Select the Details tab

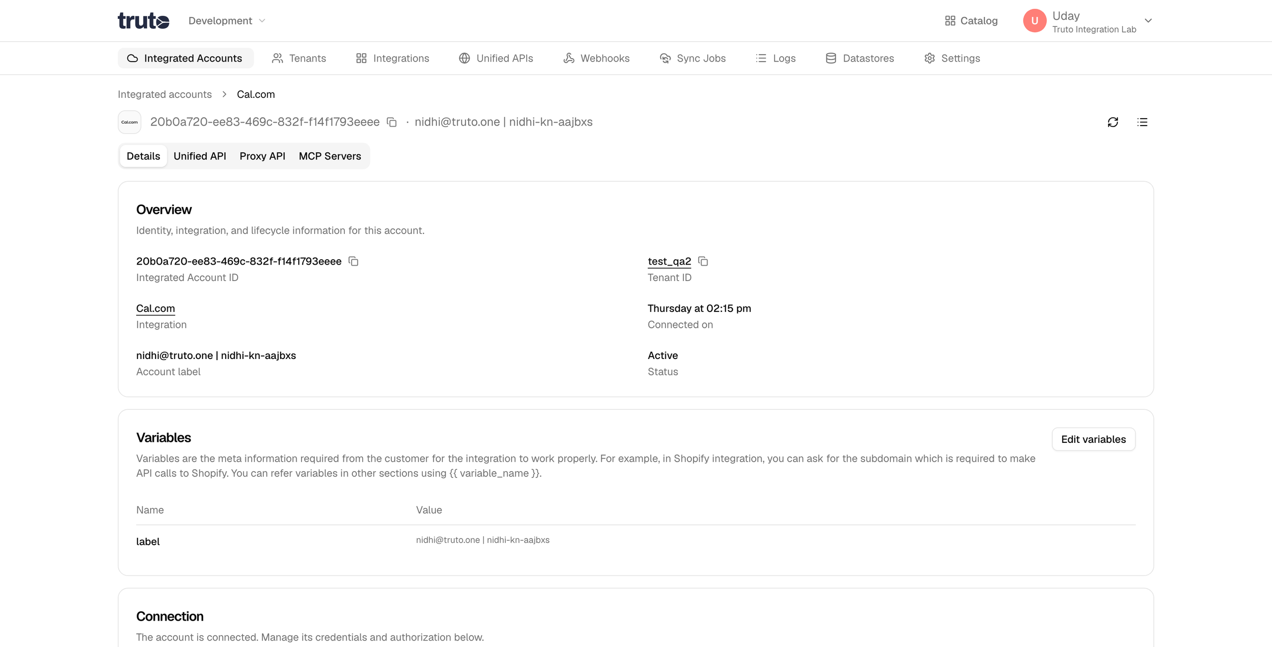[x=143, y=156]
